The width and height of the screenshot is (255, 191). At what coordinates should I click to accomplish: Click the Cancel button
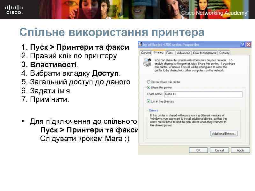pos(220,150)
